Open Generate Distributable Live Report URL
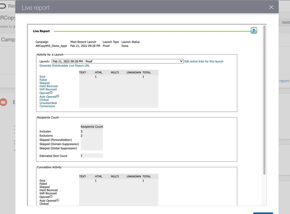 pyautogui.click(x=64, y=65)
